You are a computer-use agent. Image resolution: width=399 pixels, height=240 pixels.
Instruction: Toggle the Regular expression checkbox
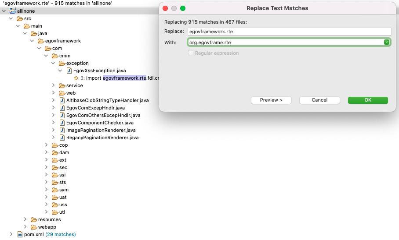[x=191, y=53]
